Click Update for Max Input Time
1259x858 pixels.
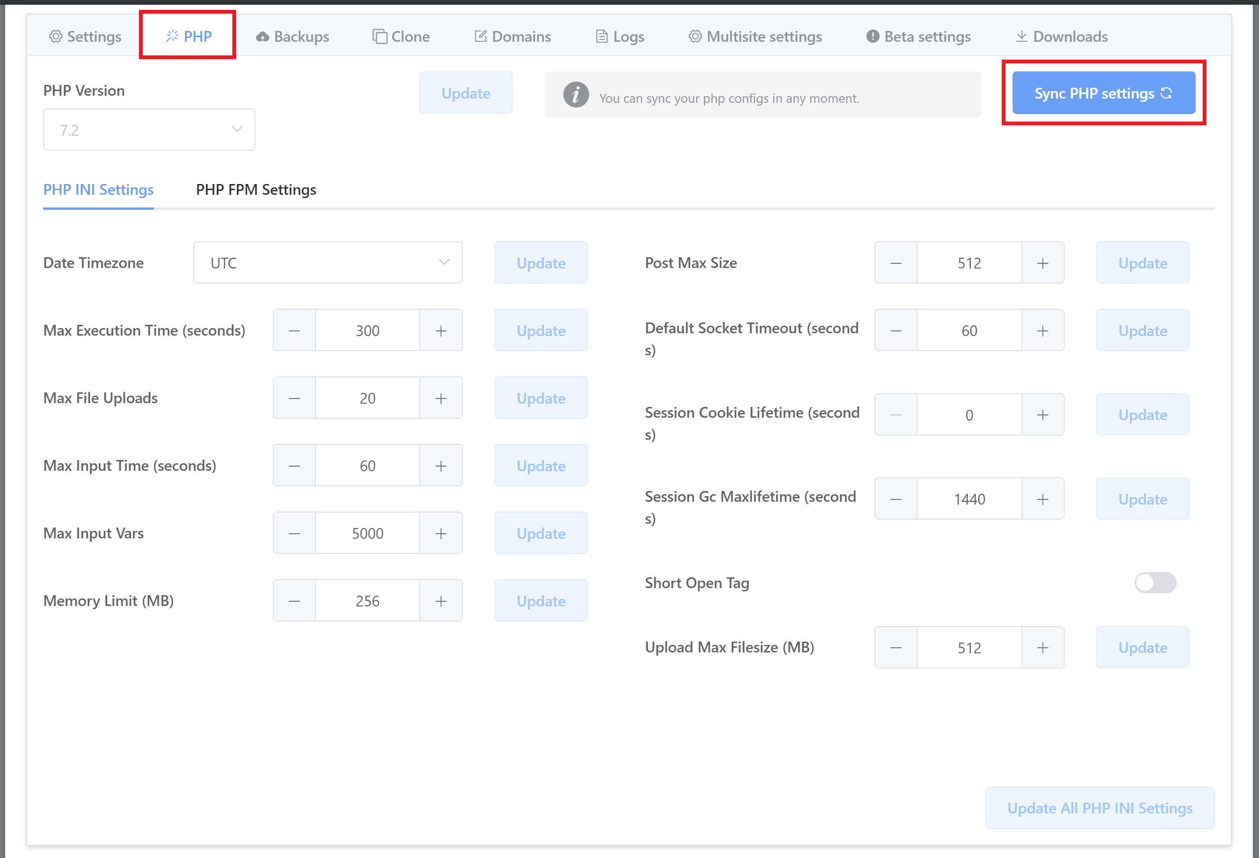point(541,466)
